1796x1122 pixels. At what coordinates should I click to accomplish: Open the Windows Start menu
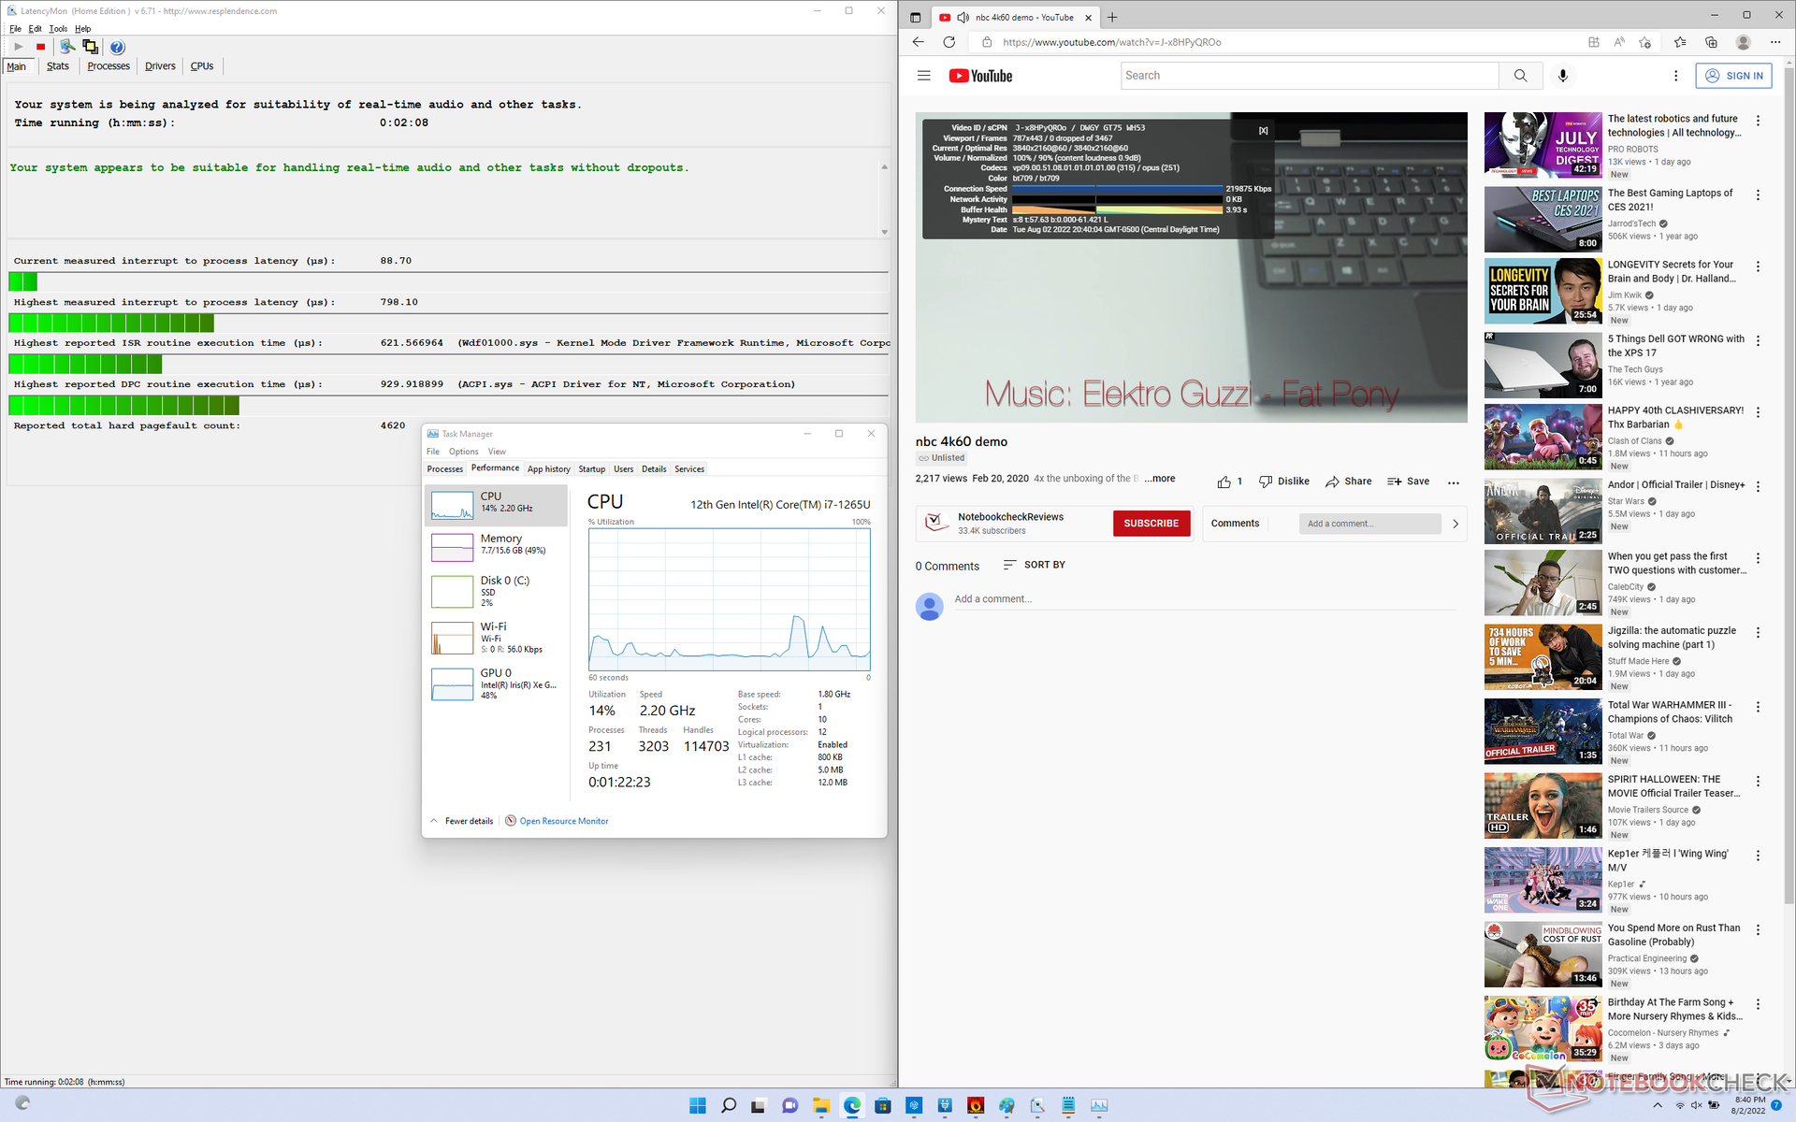tap(698, 1105)
